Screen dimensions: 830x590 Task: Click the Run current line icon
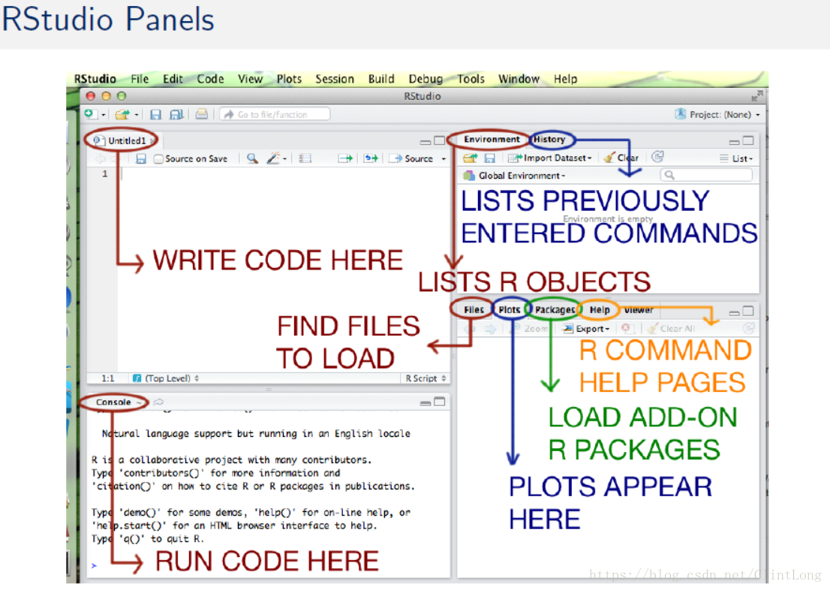click(x=346, y=158)
